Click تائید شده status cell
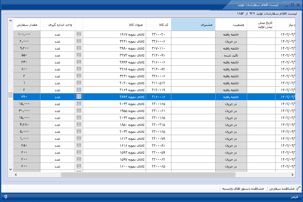The width and height of the screenshot is (303, 202). (231, 55)
